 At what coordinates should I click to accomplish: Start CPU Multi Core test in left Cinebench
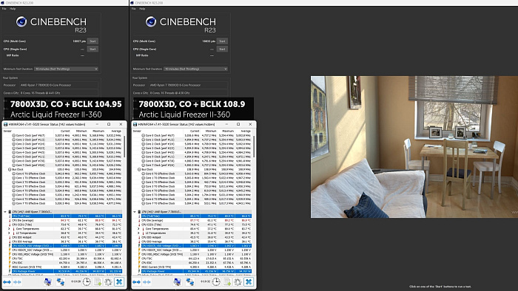pos(92,41)
